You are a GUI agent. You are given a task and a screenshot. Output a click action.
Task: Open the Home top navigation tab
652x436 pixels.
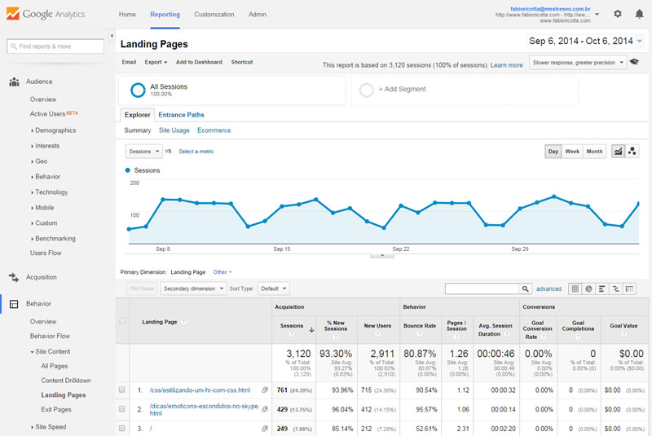pyautogui.click(x=127, y=14)
